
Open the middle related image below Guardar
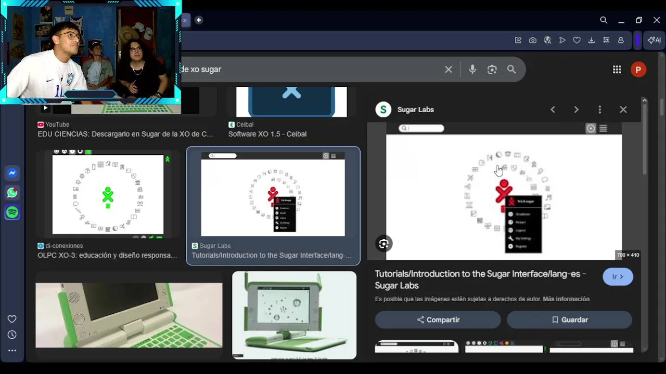click(x=504, y=346)
